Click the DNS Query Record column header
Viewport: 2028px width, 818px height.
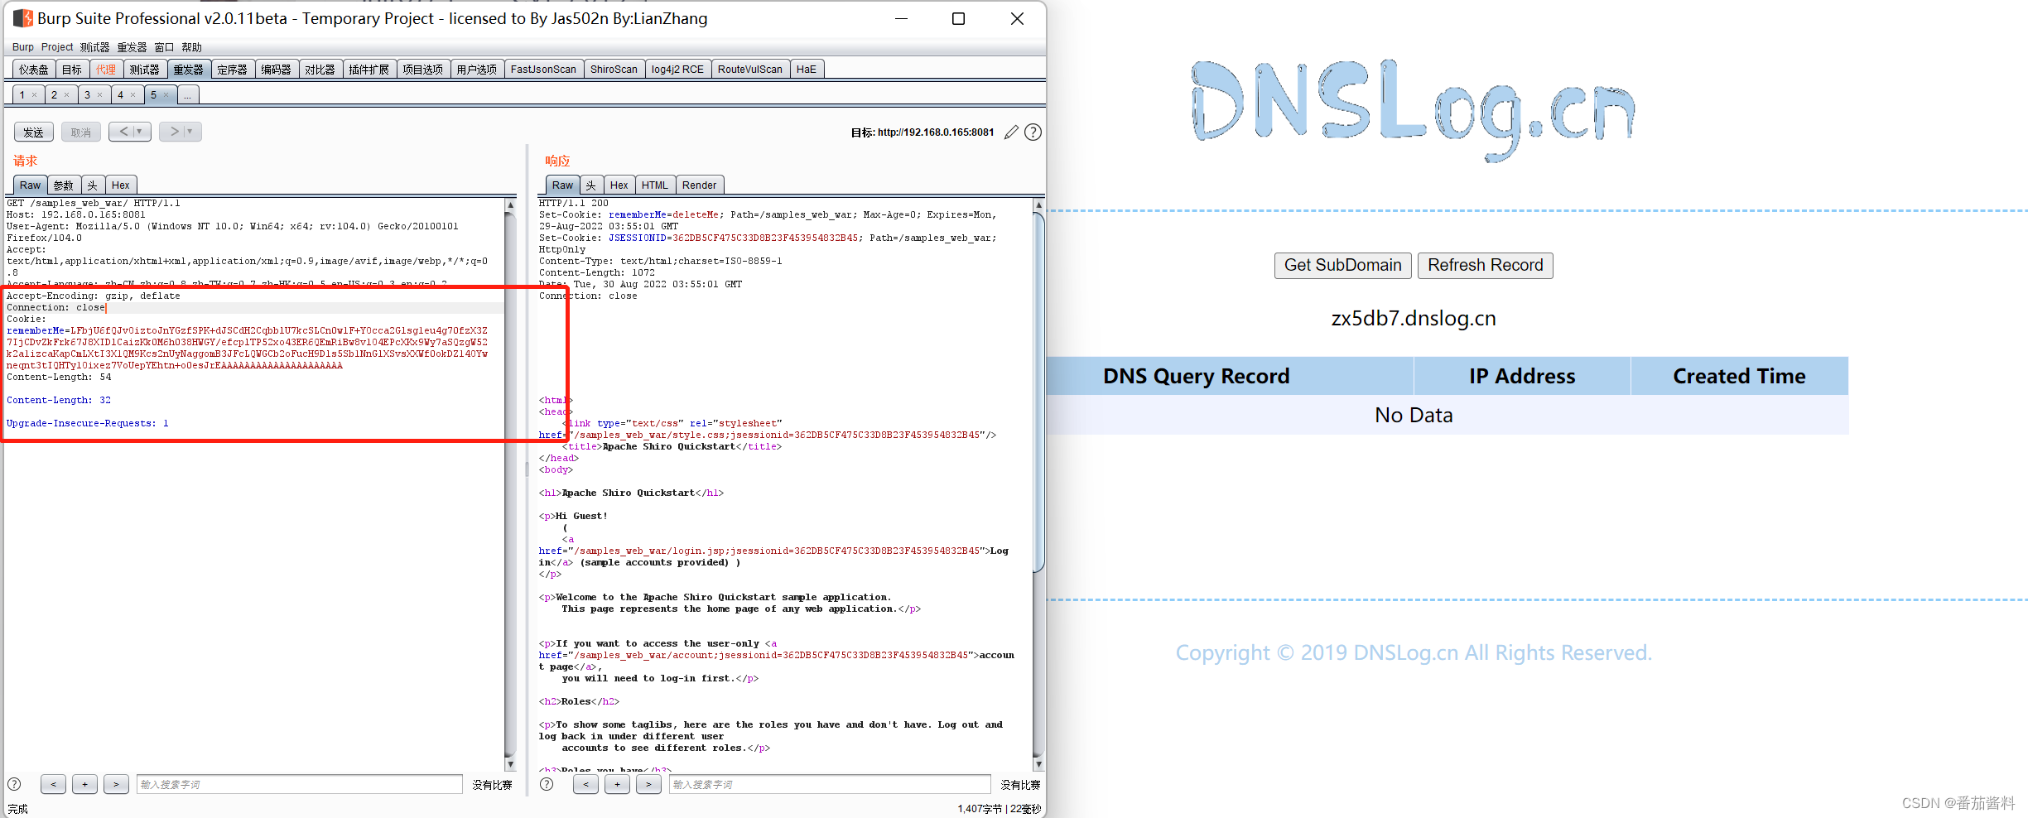point(1196,377)
